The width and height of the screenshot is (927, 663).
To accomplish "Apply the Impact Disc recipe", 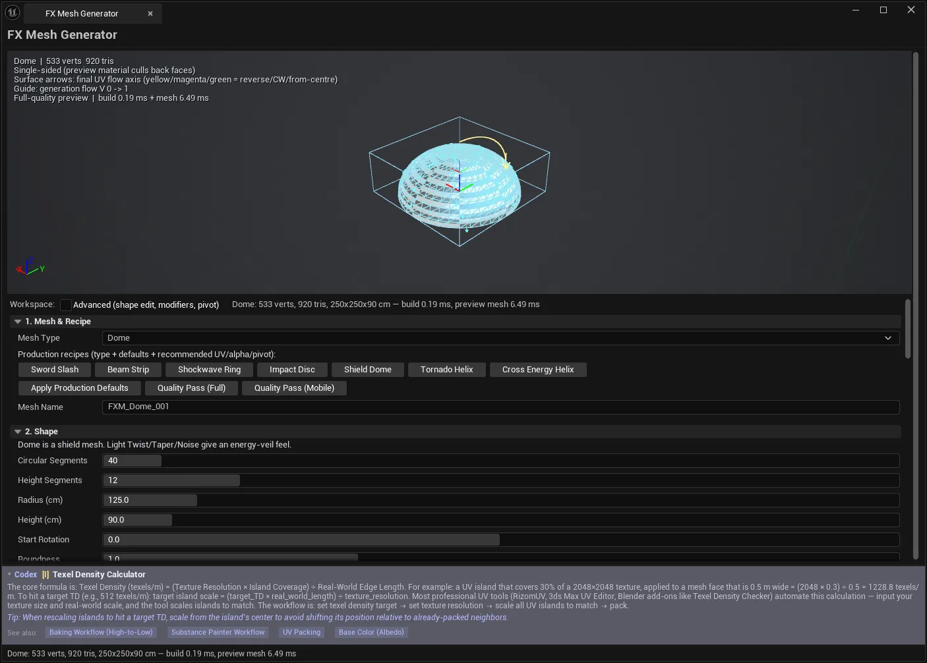I will coord(292,370).
